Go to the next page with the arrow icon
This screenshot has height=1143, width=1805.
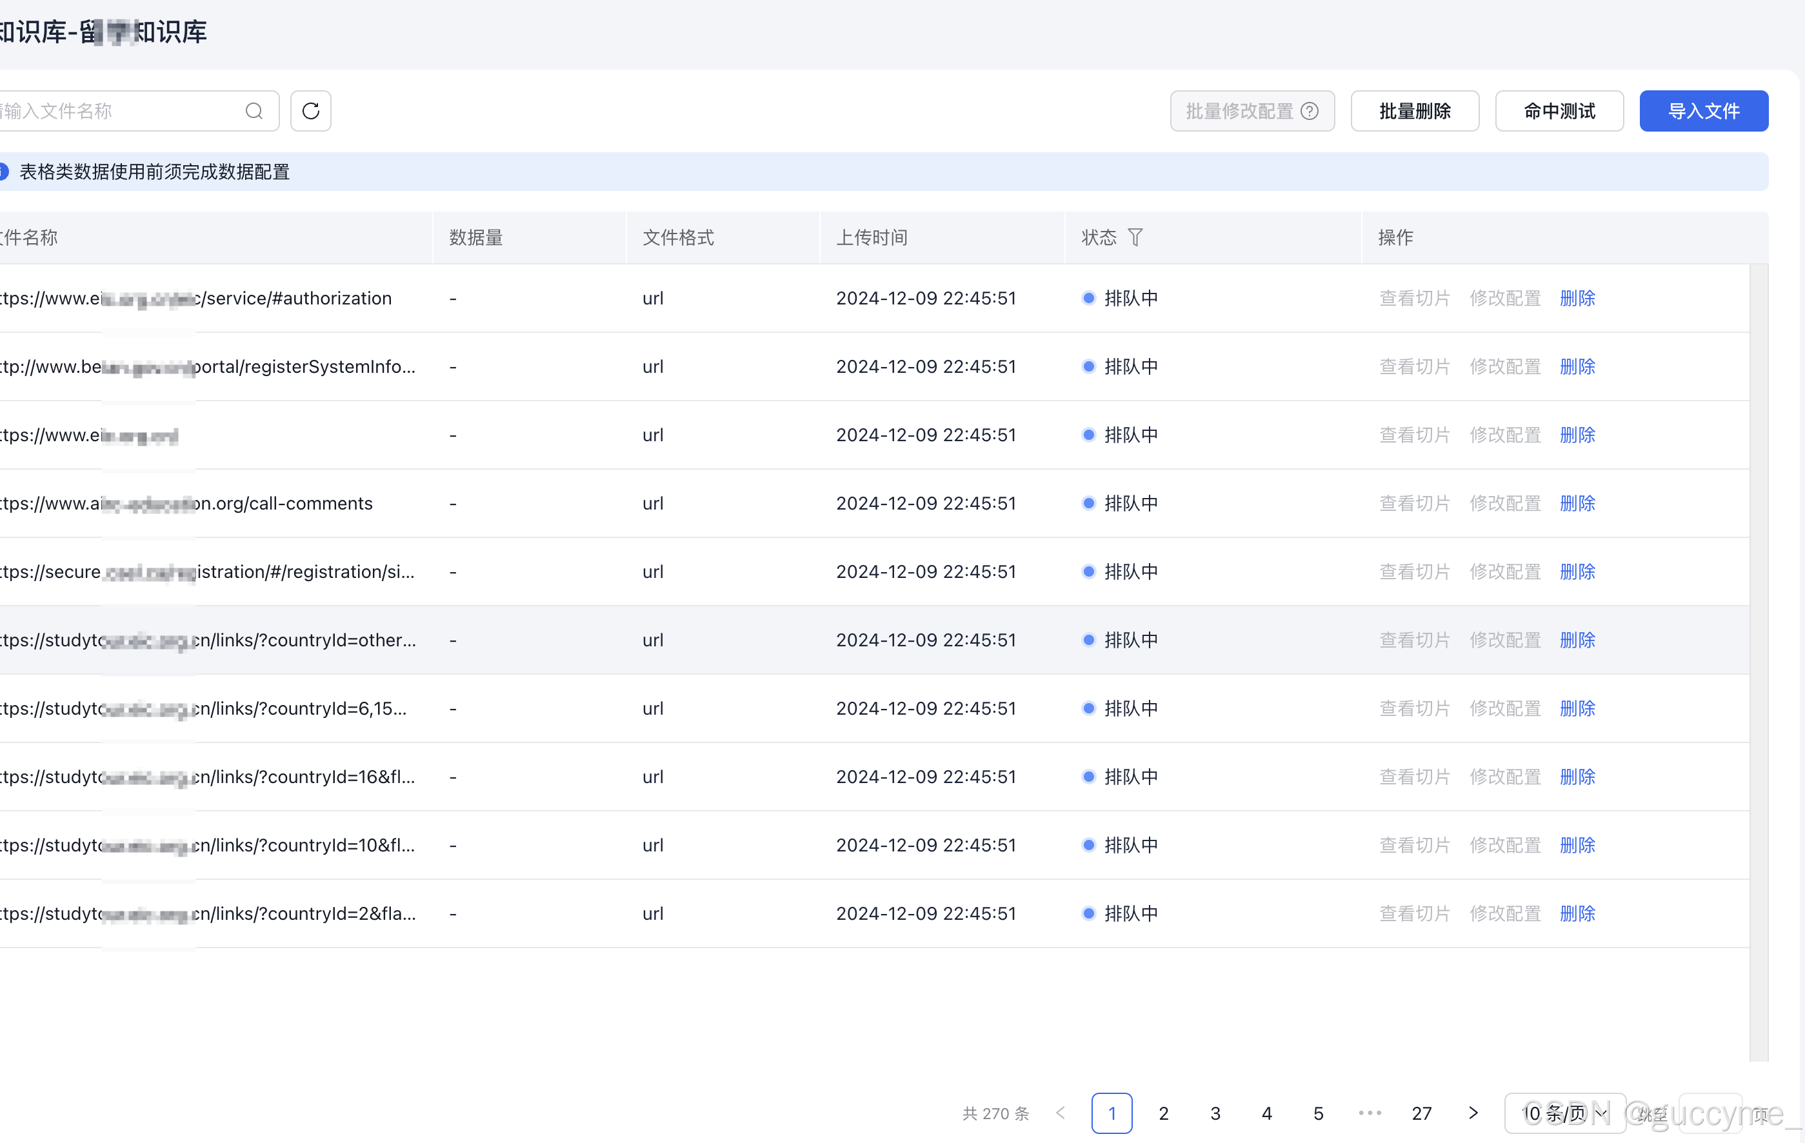[1473, 1113]
